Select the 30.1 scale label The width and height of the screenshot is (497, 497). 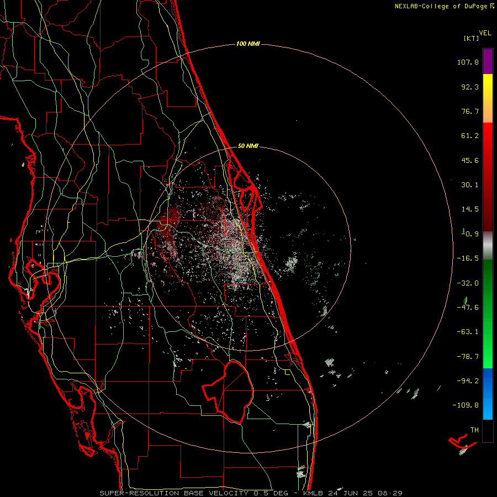[x=470, y=185]
